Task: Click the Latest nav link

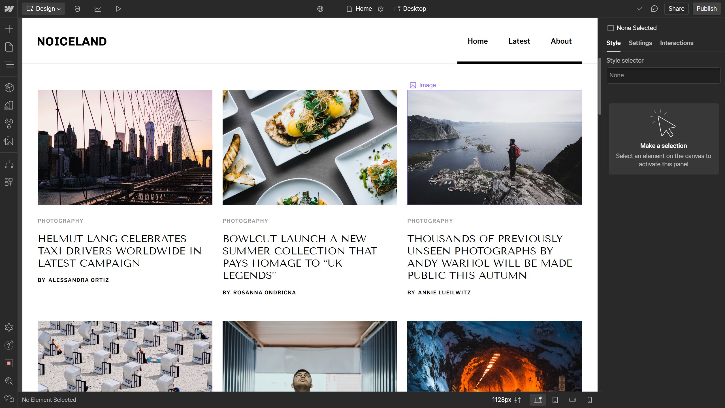Action: (519, 41)
